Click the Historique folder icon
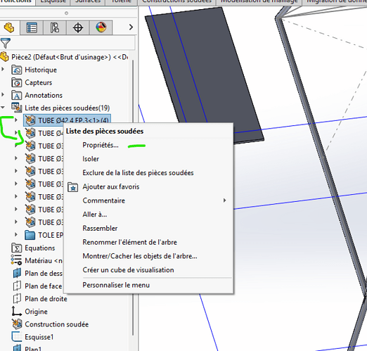 point(17,70)
